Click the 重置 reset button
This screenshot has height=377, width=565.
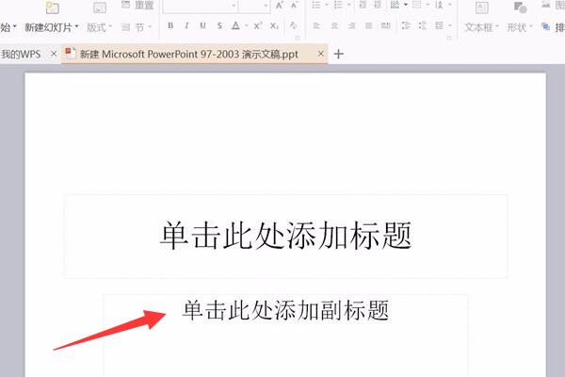(137, 5)
